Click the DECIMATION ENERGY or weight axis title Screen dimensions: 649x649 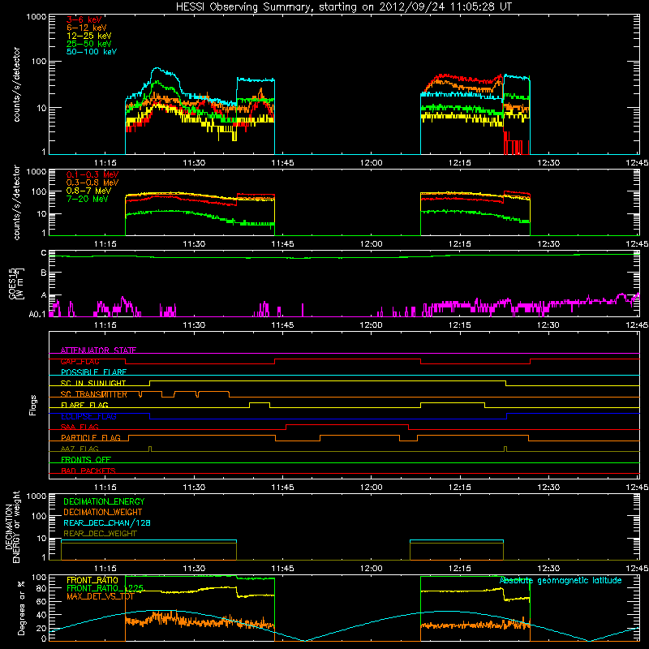pos(12,527)
